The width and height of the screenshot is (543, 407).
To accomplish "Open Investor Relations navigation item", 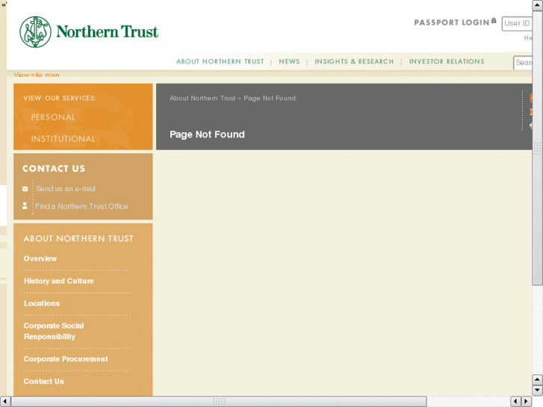I will tap(447, 62).
